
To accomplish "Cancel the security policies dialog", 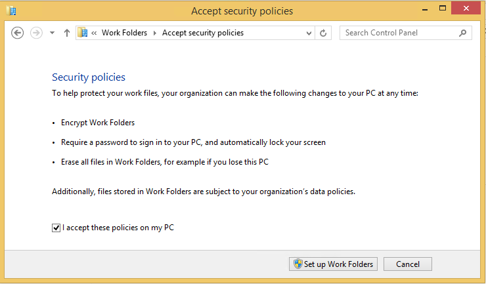I will [x=407, y=264].
